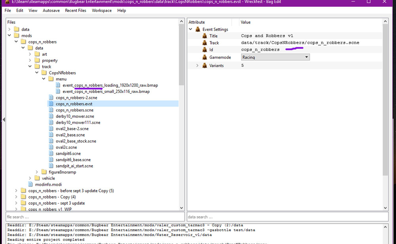
Task: Select cops_n_robbers.scne in file tree
Action: pyautogui.click(x=74, y=110)
